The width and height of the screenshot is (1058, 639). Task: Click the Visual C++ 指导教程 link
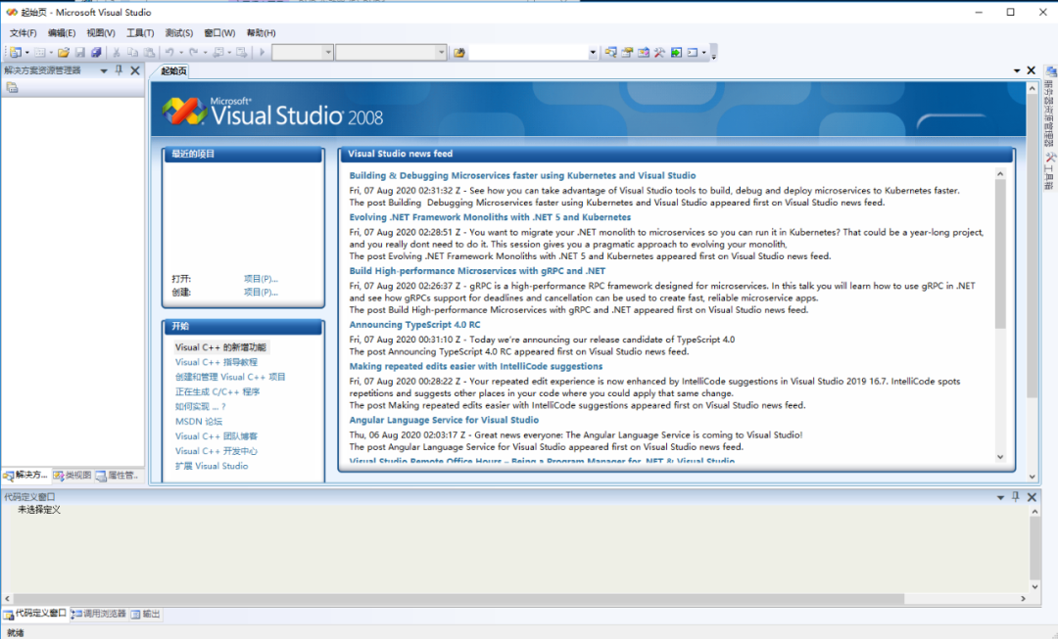tap(216, 362)
